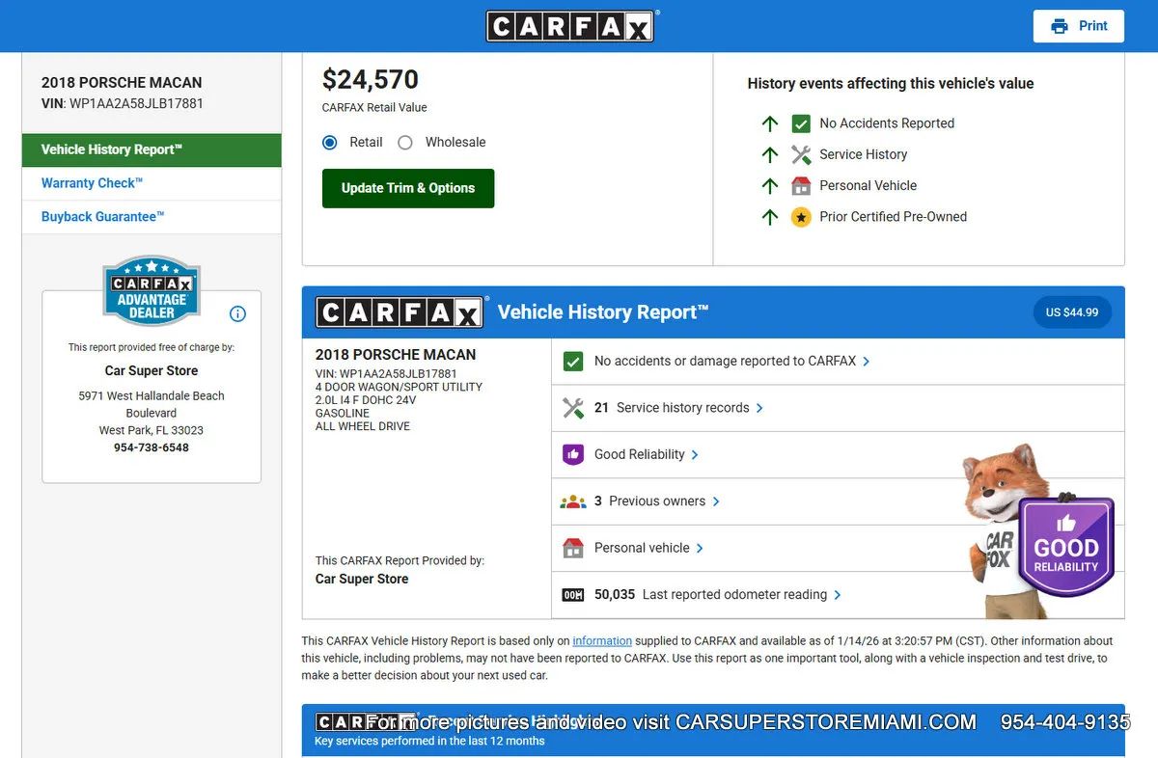Follow the 'information' hyperlink in the disclaimer

602,641
